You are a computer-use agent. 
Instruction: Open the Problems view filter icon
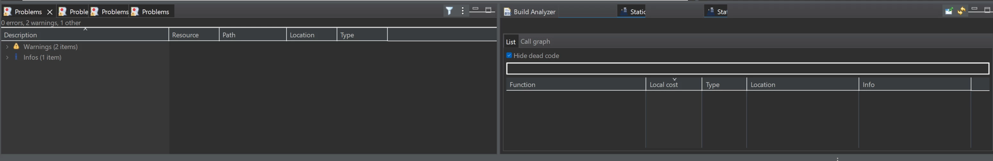tap(449, 11)
